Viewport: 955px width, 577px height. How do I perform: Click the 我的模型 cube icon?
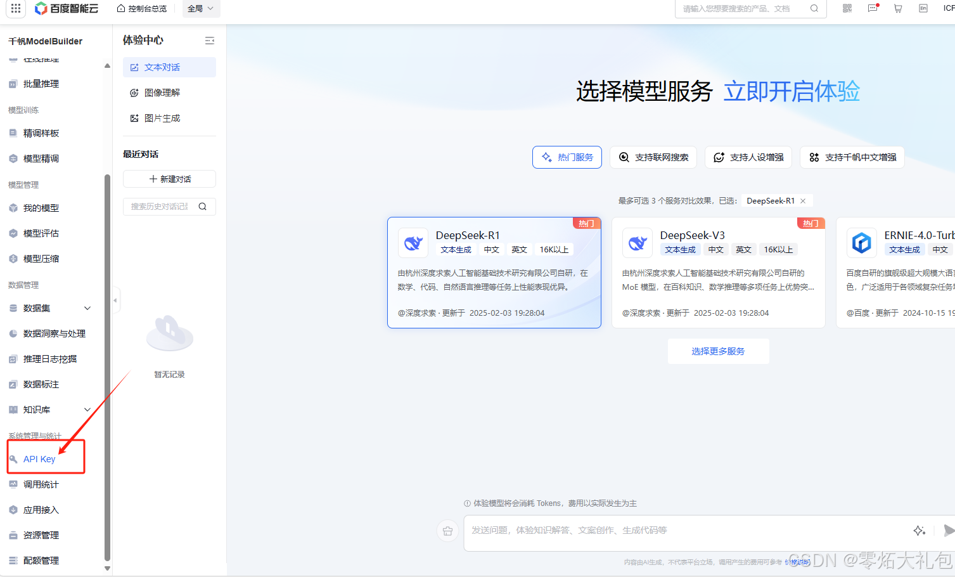click(x=13, y=208)
